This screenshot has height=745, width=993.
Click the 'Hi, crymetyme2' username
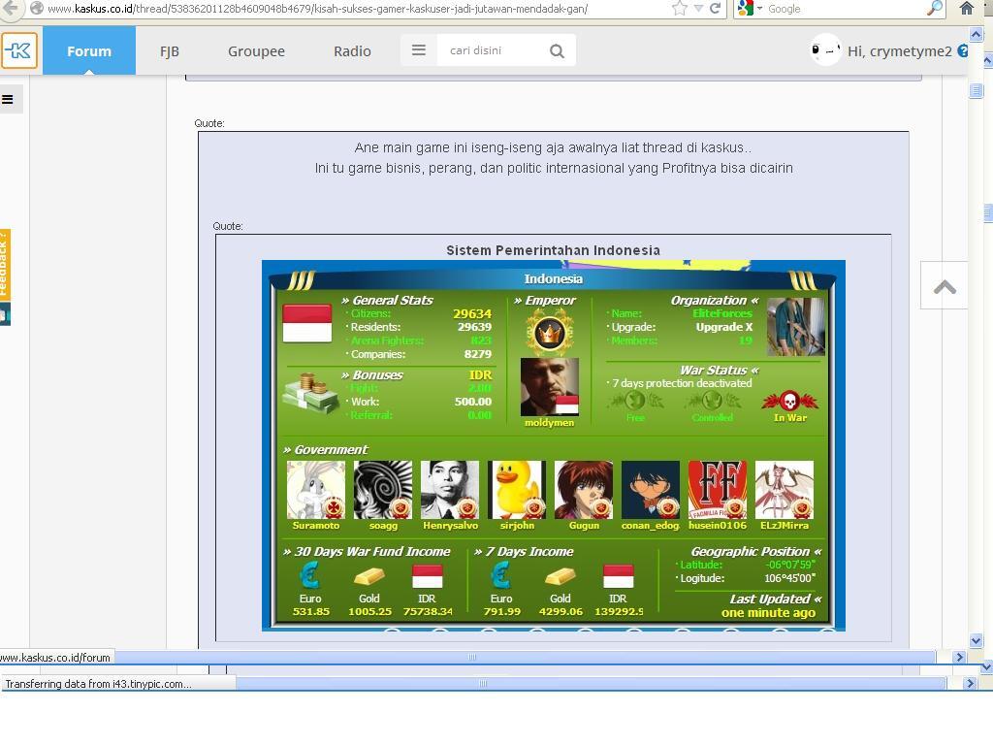click(899, 51)
